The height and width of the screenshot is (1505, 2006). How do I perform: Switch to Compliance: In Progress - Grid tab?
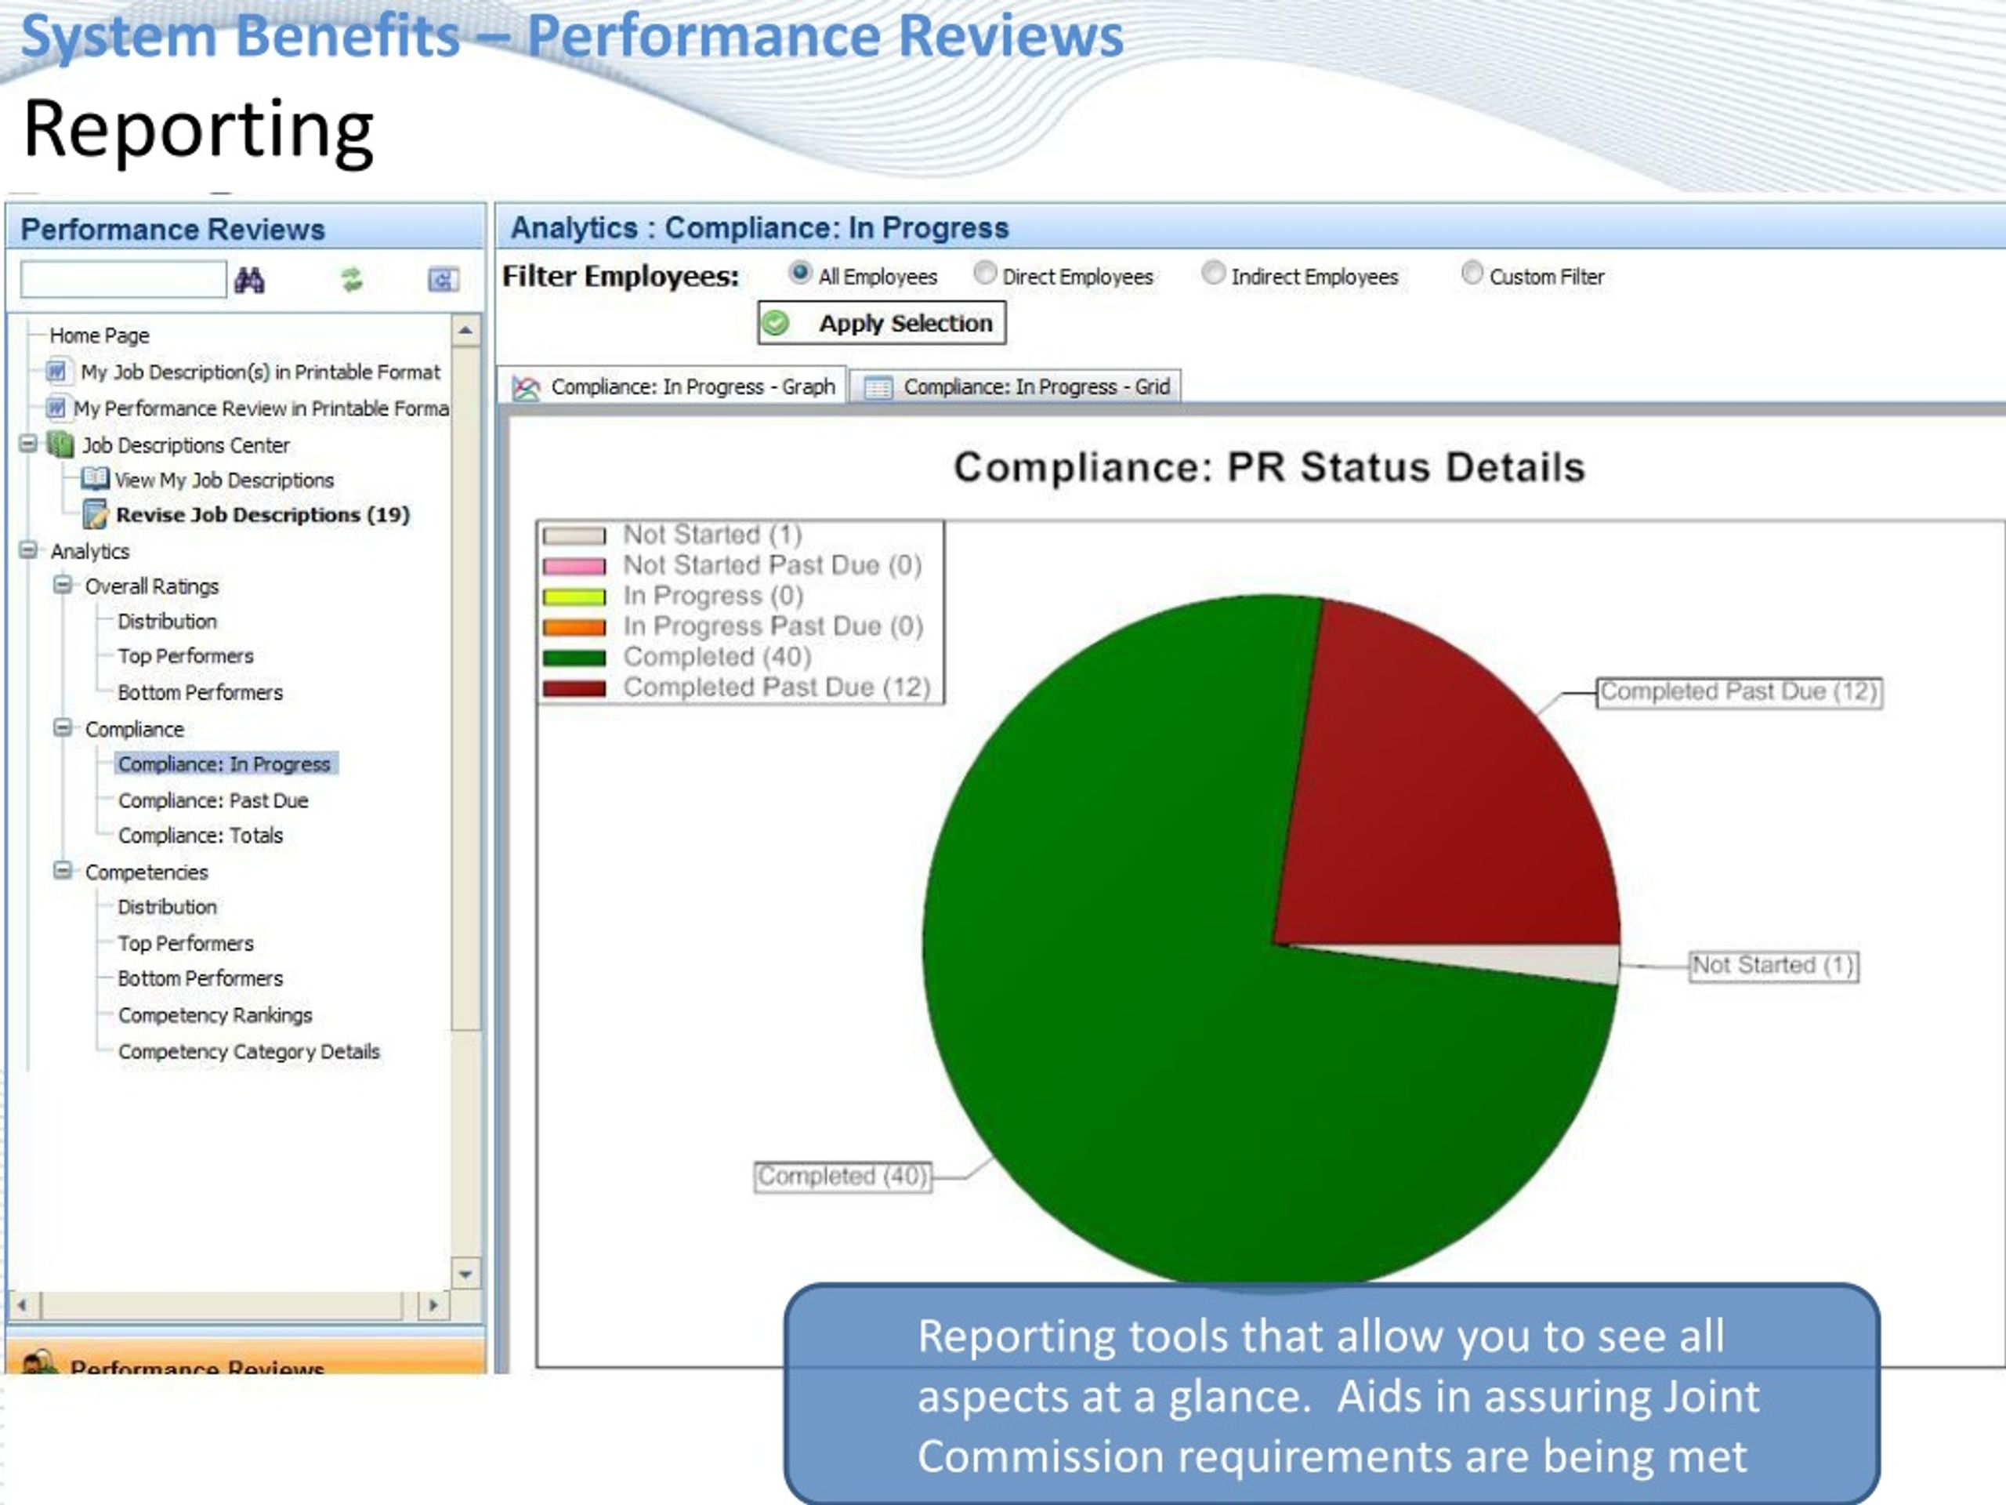1016,387
